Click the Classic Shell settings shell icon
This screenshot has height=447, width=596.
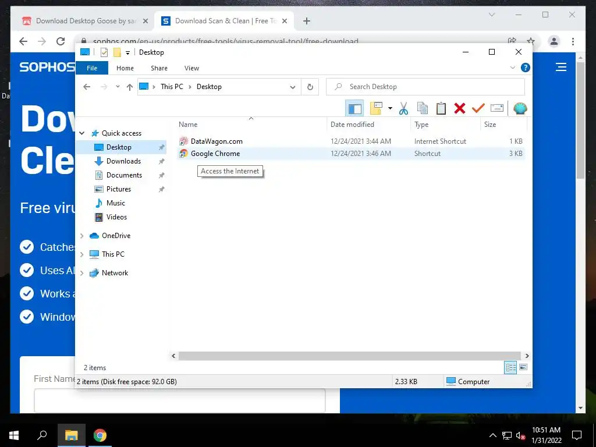tap(520, 109)
